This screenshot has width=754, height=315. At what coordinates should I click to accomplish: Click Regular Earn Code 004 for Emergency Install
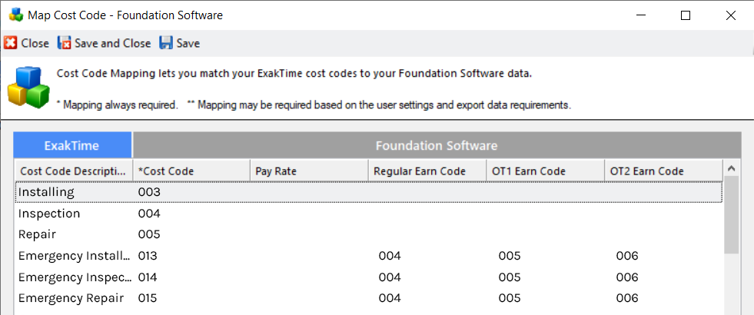click(x=390, y=255)
